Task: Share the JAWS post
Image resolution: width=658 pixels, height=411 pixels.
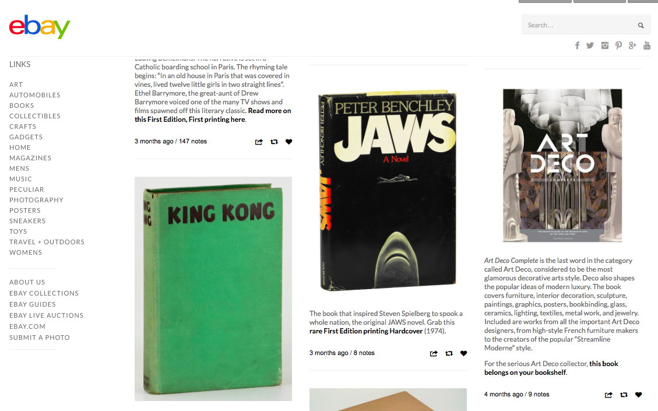Action: pyautogui.click(x=434, y=353)
